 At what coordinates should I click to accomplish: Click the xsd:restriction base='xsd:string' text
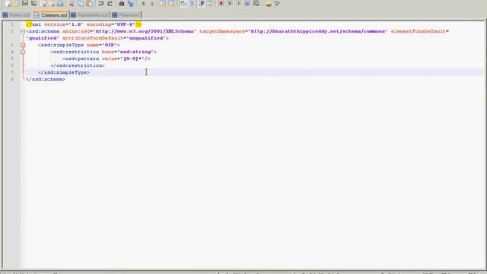[103, 52]
